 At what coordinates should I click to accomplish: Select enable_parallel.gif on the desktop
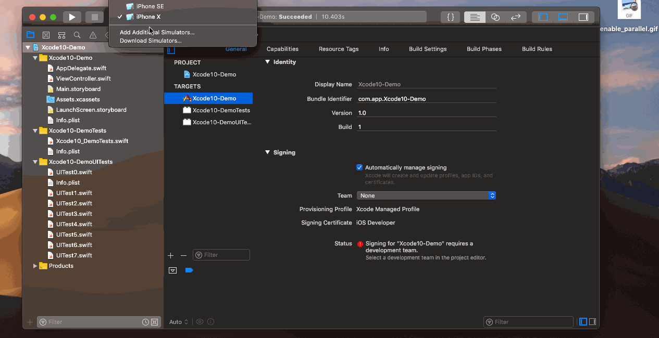(x=629, y=29)
